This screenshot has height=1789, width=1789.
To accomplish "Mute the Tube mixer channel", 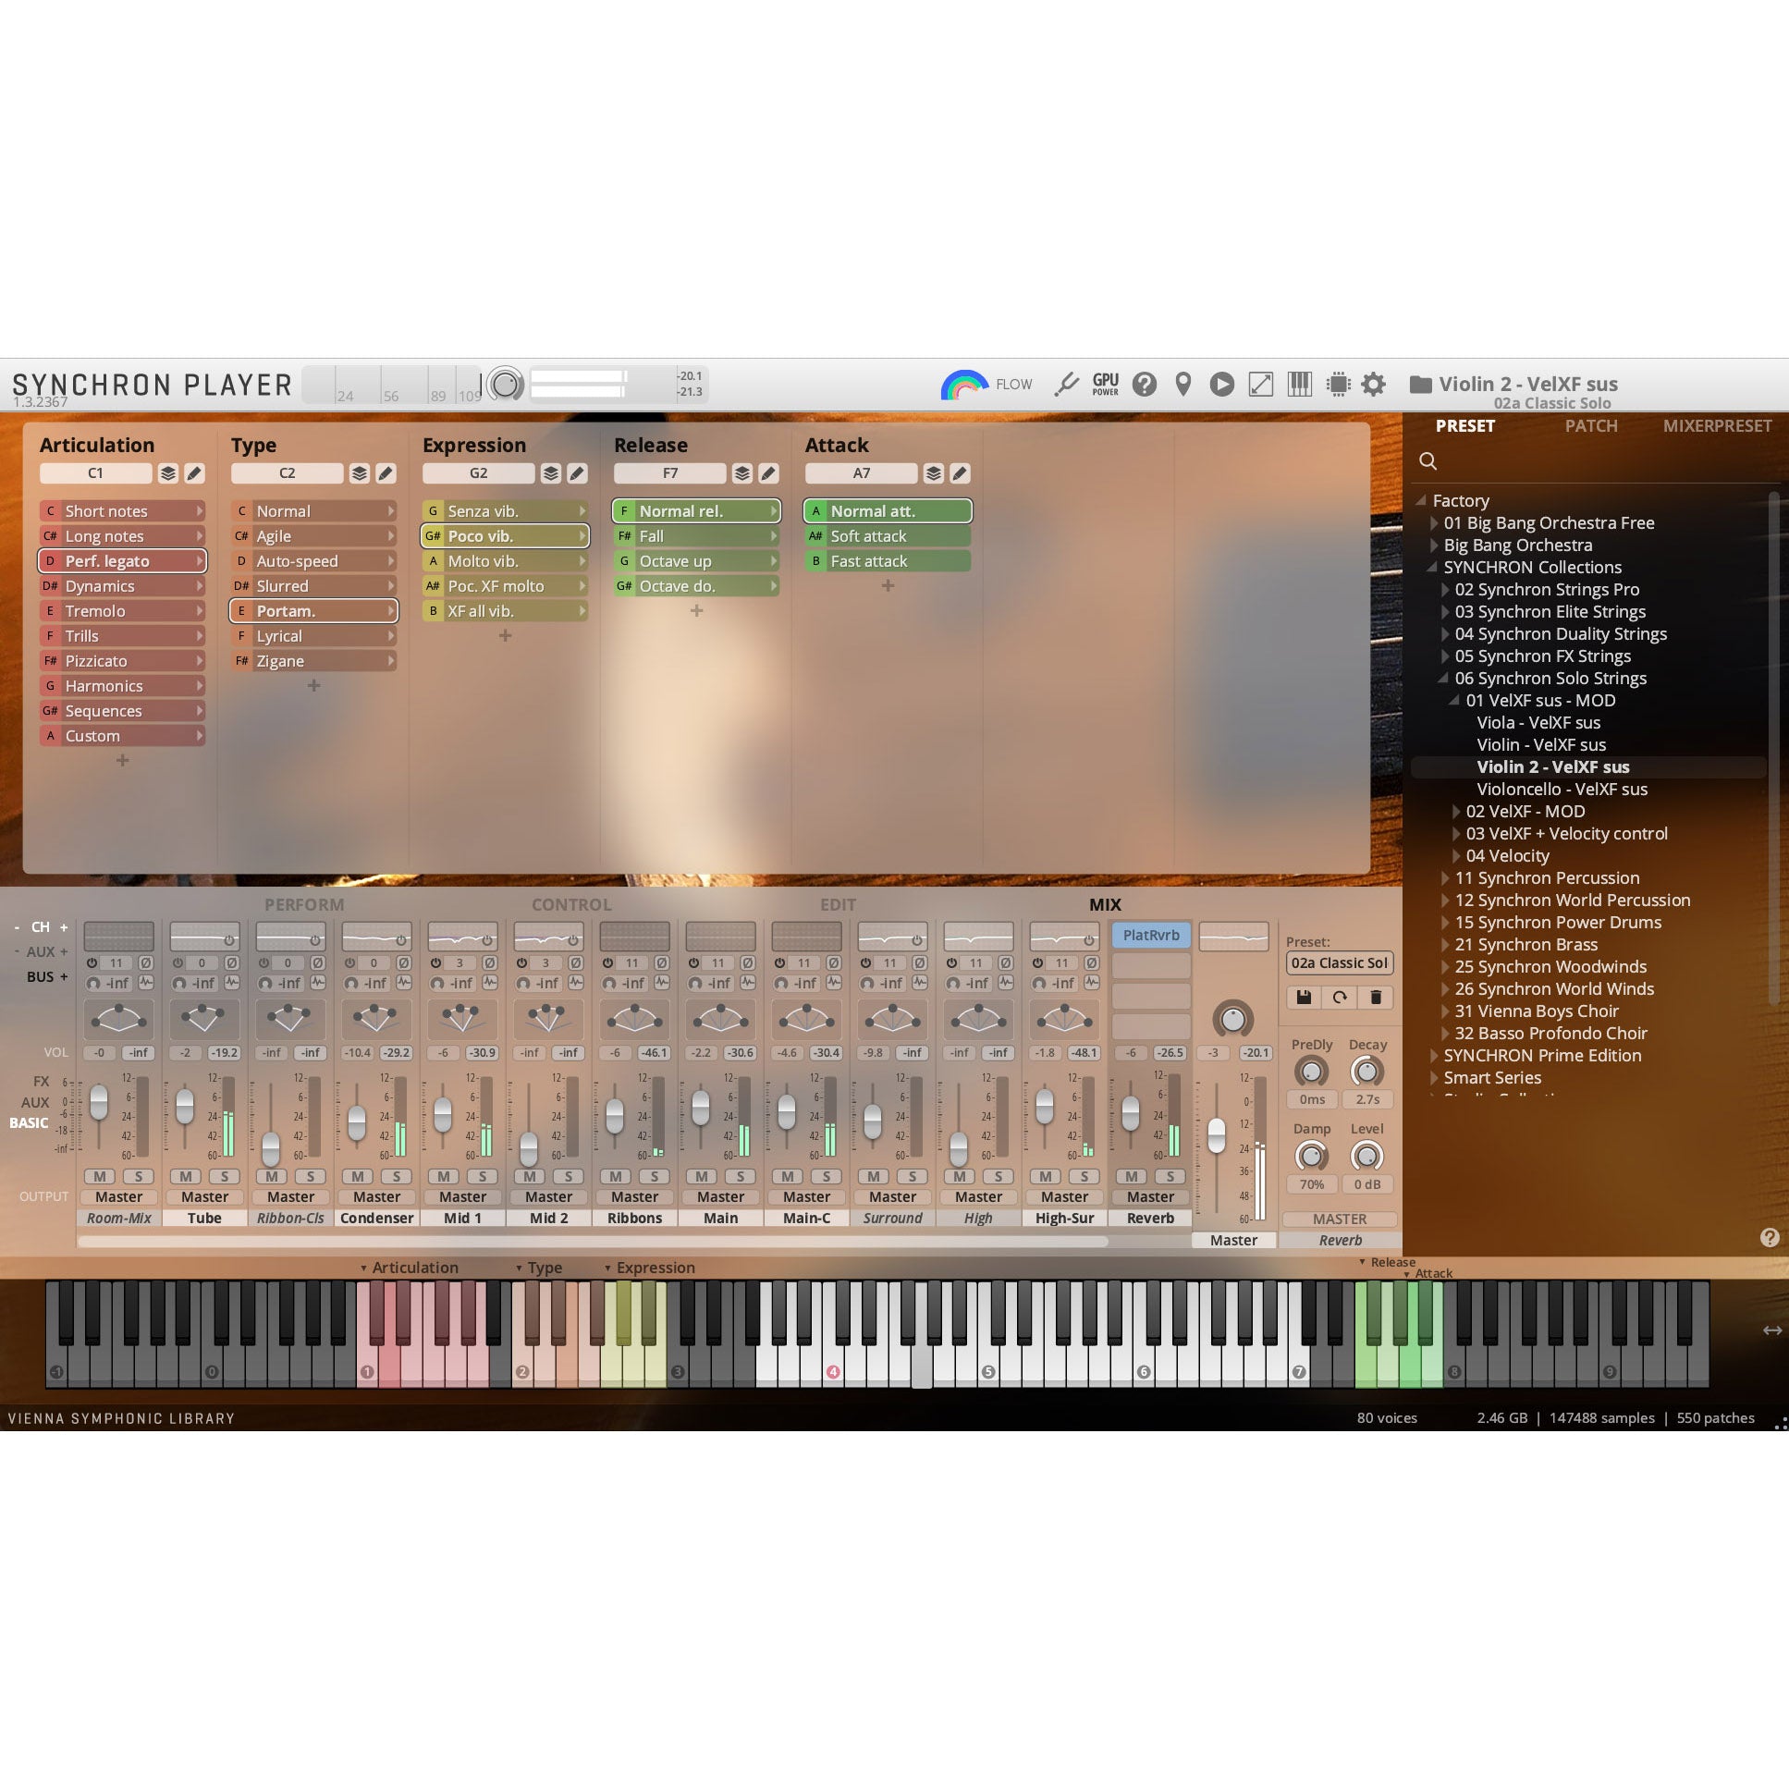I will pyautogui.click(x=186, y=1176).
